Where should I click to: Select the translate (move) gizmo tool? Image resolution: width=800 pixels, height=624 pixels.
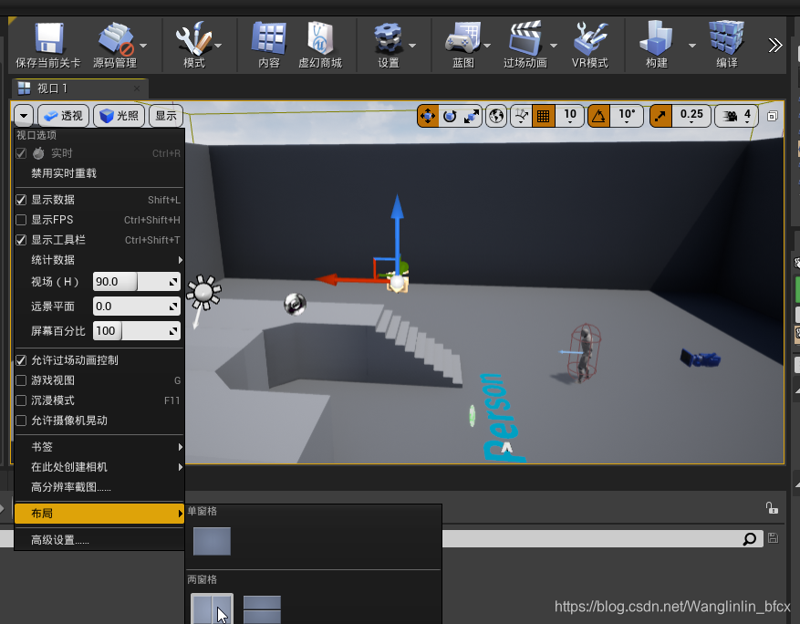(x=428, y=117)
